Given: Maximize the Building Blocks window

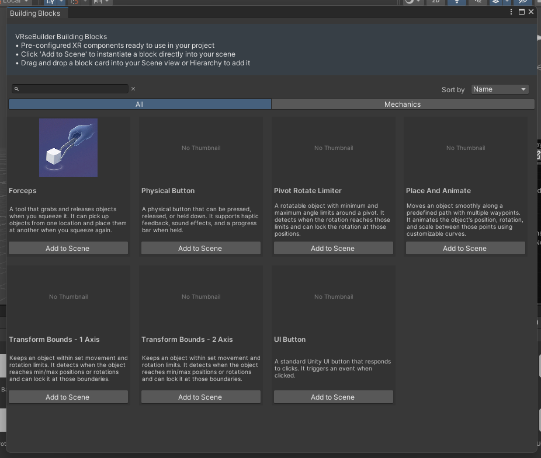Looking at the screenshot, I should 522,12.
